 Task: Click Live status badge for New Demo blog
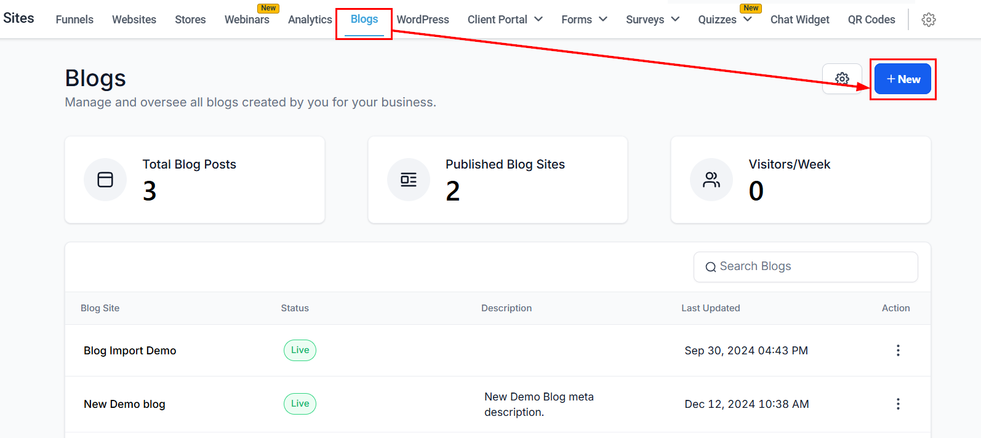300,404
